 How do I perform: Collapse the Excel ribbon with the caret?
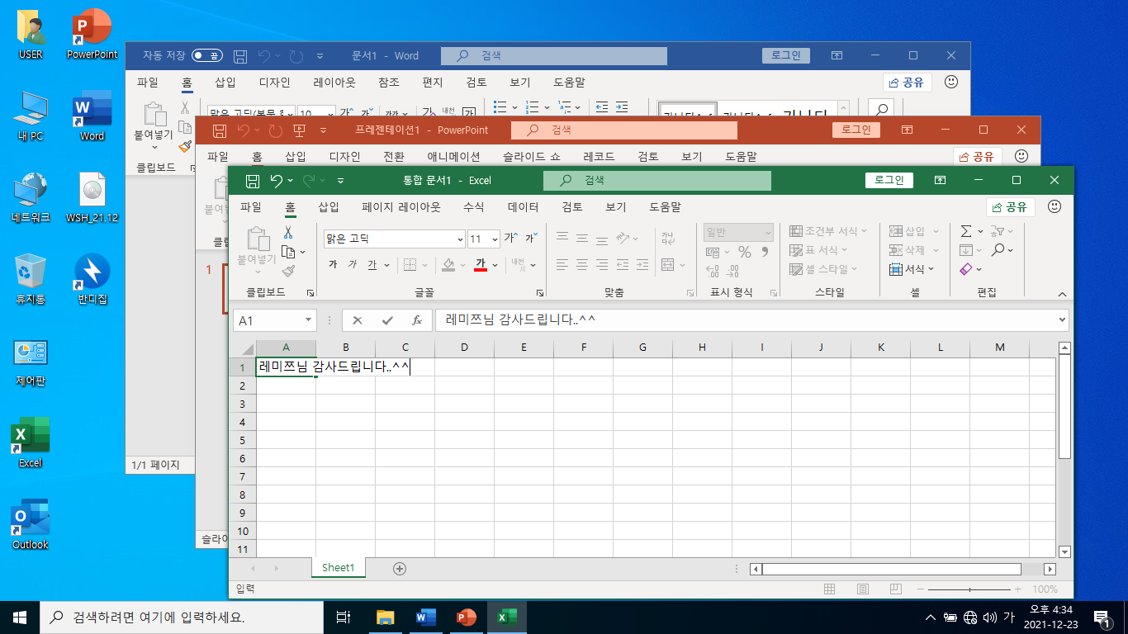[1062, 294]
